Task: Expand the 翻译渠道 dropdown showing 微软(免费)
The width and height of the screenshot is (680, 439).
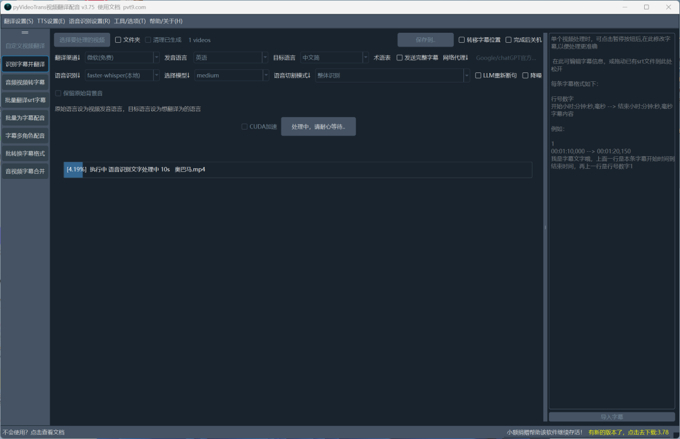Action: 122,57
